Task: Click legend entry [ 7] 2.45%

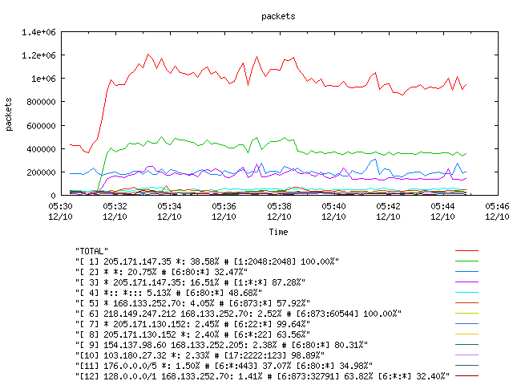Action: (x=192, y=324)
